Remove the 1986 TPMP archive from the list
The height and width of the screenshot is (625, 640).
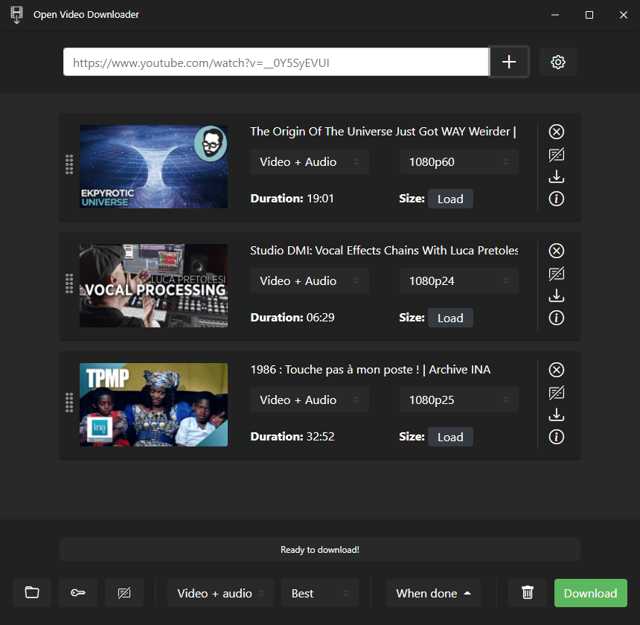[556, 369]
